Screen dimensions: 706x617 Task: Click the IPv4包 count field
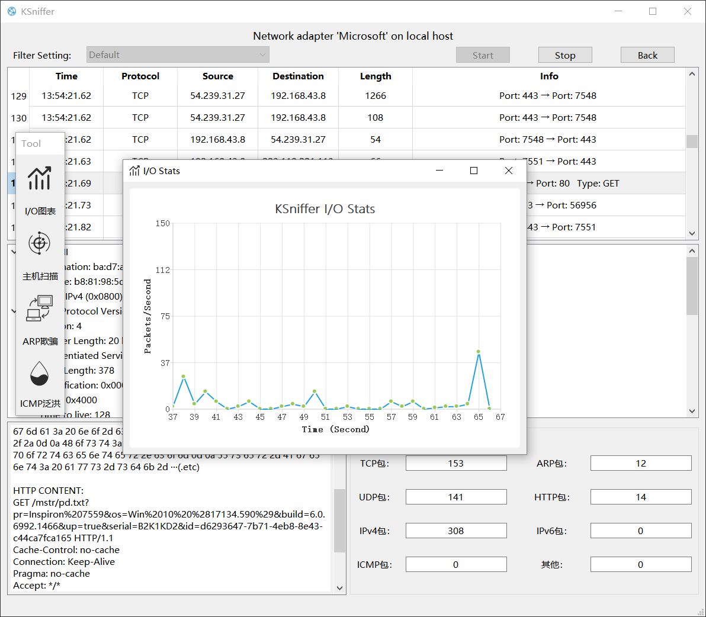(456, 531)
